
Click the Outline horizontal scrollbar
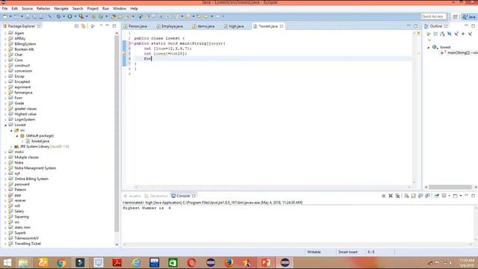pyautogui.click(x=450, y=187)
